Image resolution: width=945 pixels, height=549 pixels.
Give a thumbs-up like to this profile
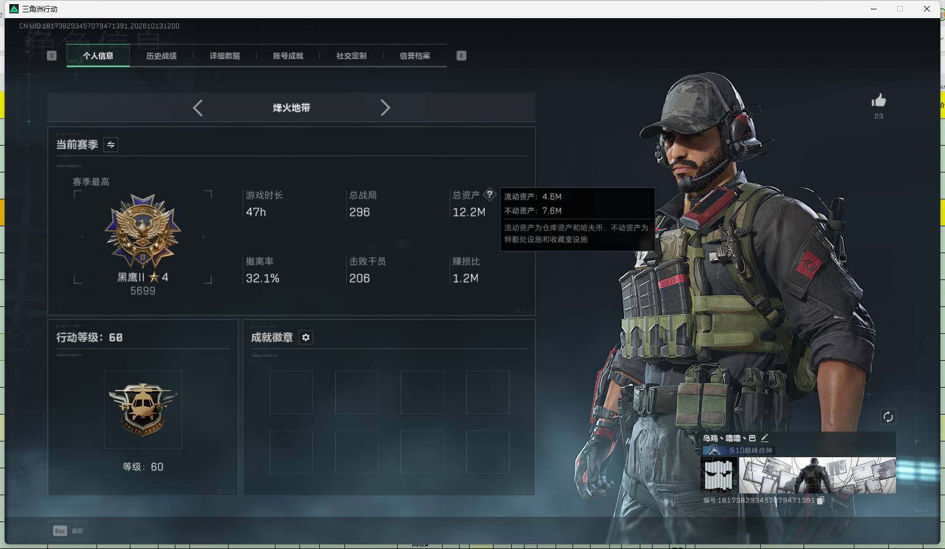[x=878, y=101]
